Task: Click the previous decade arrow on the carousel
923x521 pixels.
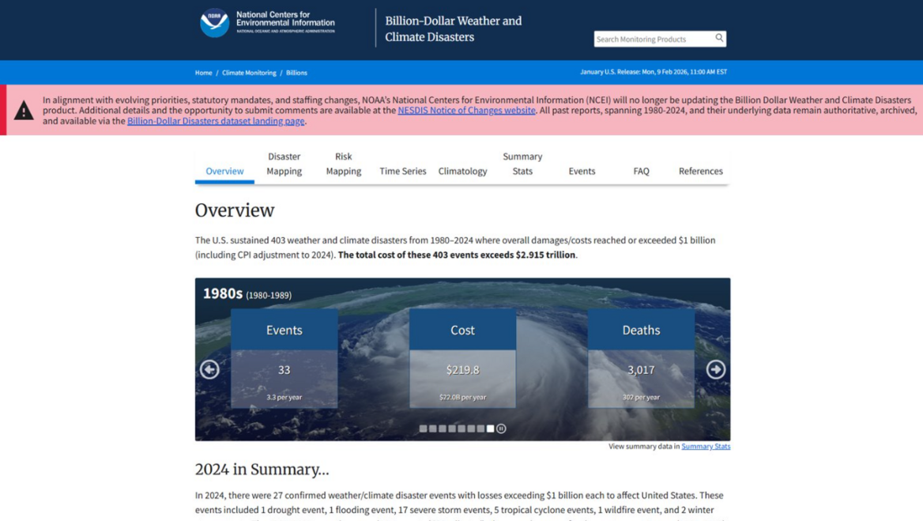Action: [x=209, y=369]
